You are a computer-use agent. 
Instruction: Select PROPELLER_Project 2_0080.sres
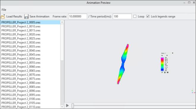click(30, 83)
